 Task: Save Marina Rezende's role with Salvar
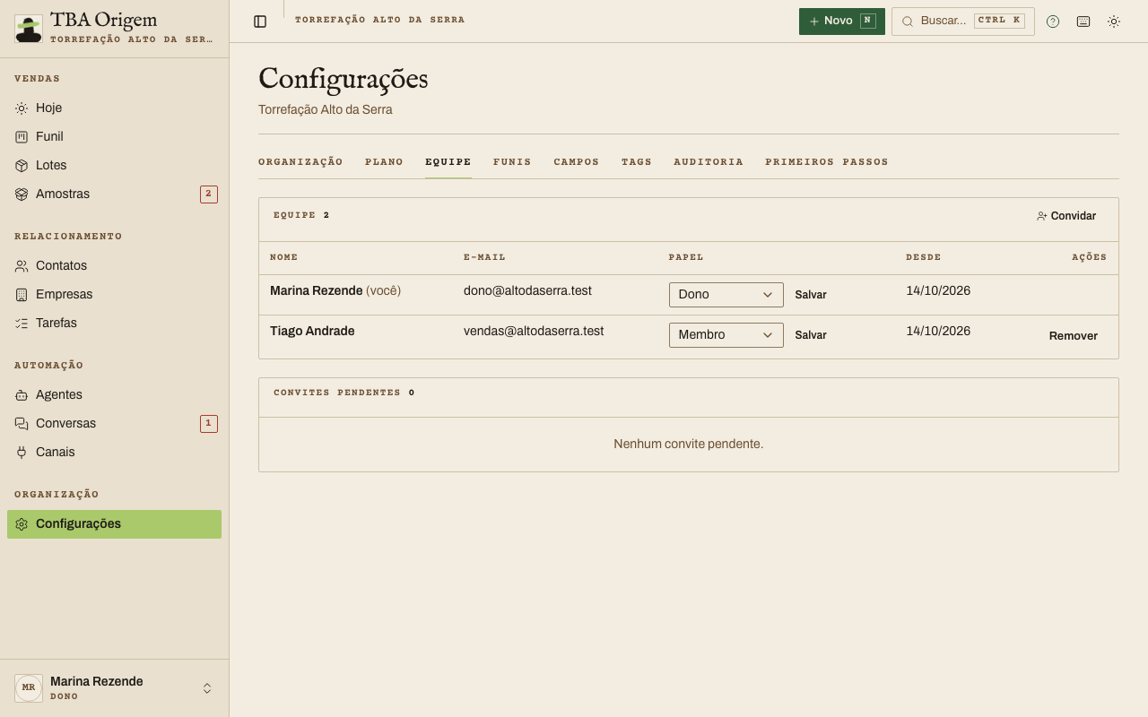coord(811,295)
